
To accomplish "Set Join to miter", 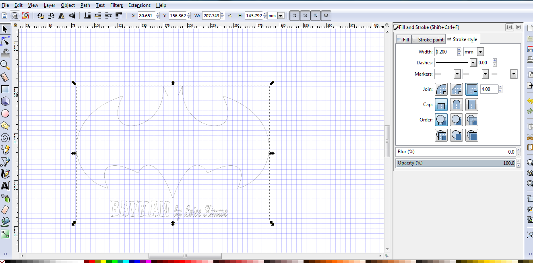I will (x=472, y=89).
